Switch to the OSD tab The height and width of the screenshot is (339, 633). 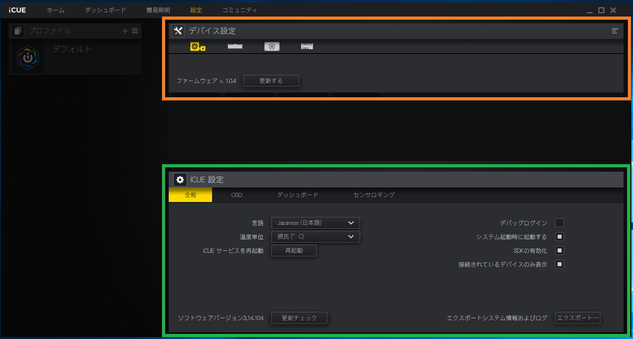coord(236,195)
